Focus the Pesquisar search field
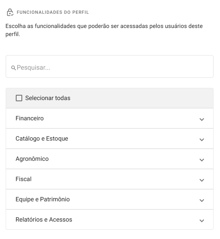Viewport: 220px width, 239px height. point(110,66)
